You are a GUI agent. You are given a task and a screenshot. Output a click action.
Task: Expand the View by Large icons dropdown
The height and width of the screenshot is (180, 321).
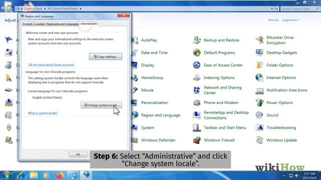pyautogui.click(x=291, y=20)
